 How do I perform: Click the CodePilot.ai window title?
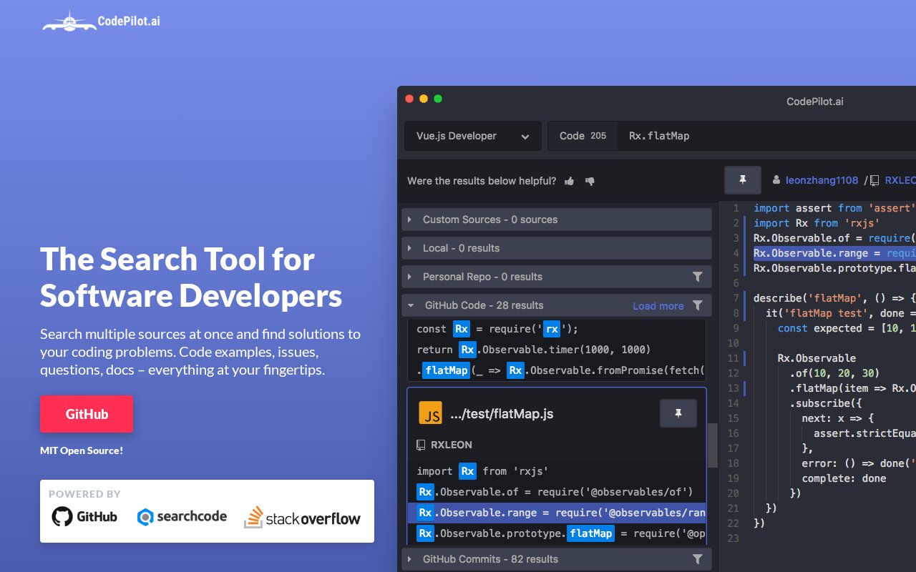(814, 102)
